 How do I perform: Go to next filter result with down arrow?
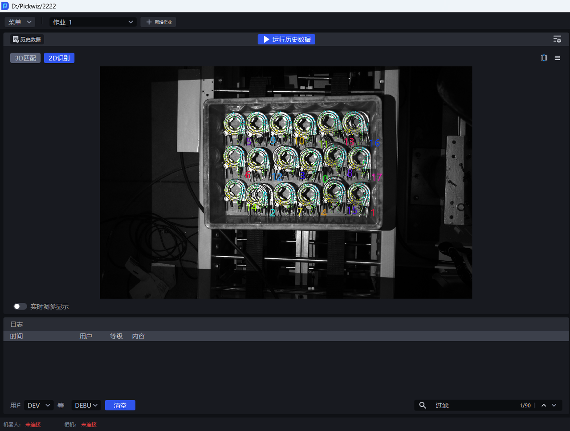tap(554, 405)
